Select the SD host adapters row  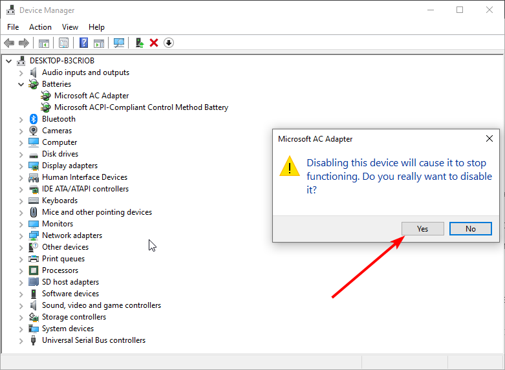click(x=70, y=282)
